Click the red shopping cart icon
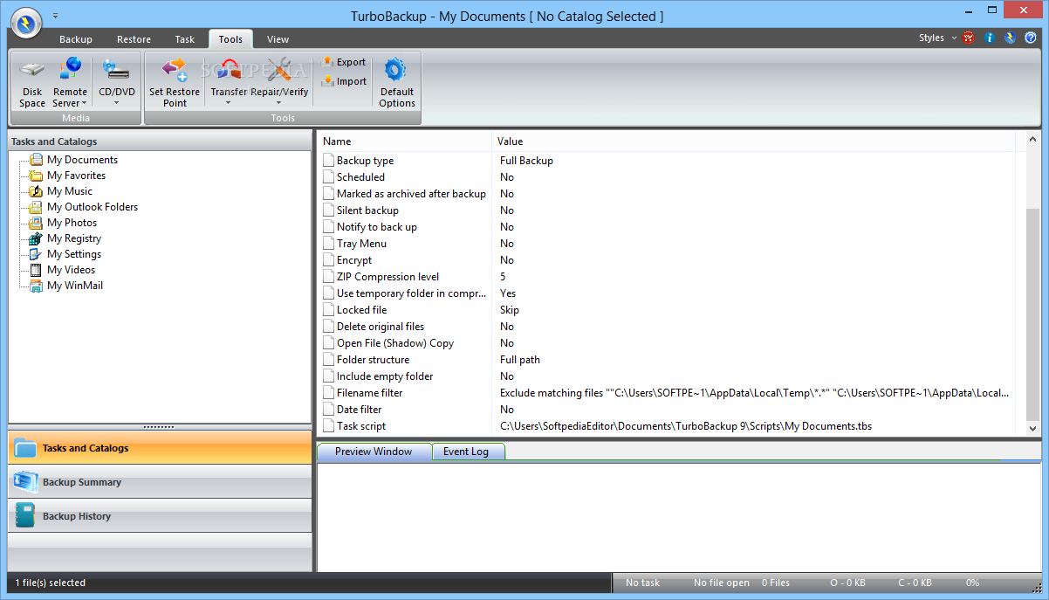Screen dimensions: 1049x600 coord(969,38)
